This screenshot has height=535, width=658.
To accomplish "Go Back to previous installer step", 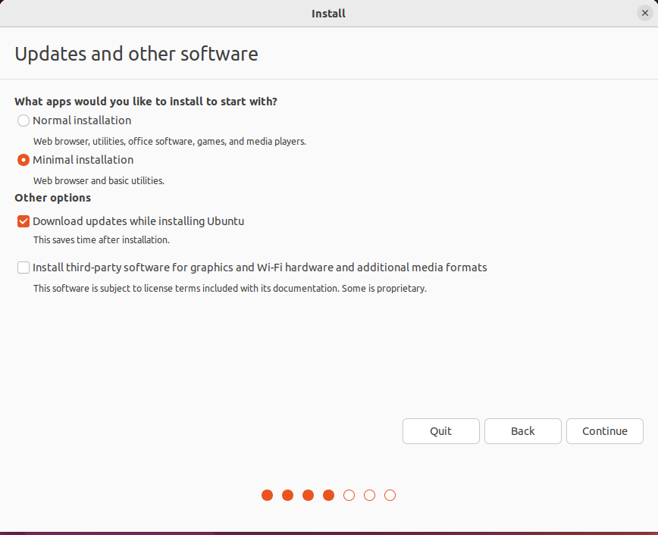I will [x=522, y=431].
